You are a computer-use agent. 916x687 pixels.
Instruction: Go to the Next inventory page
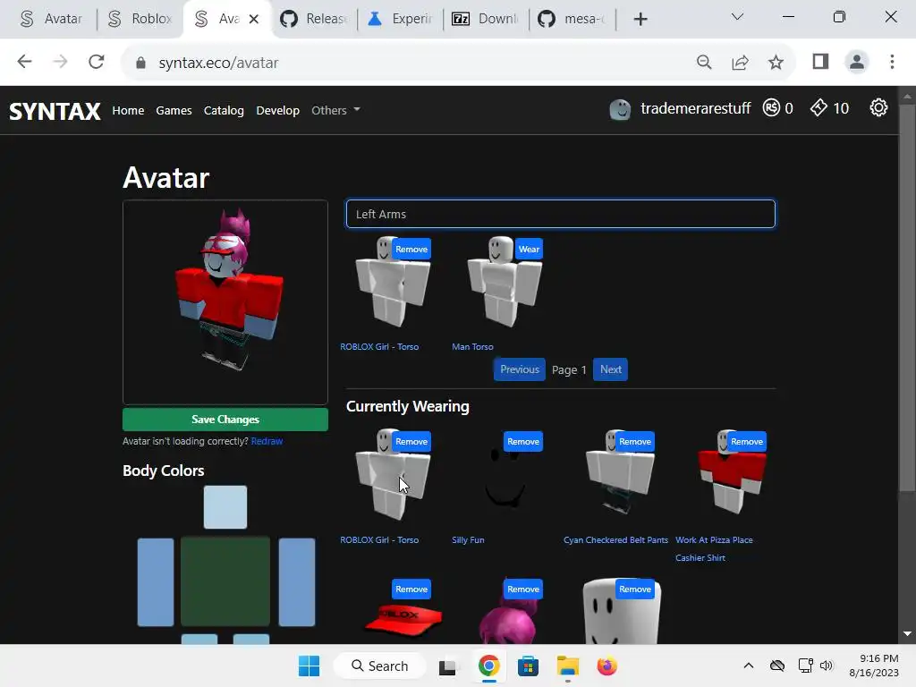[610, 369]
